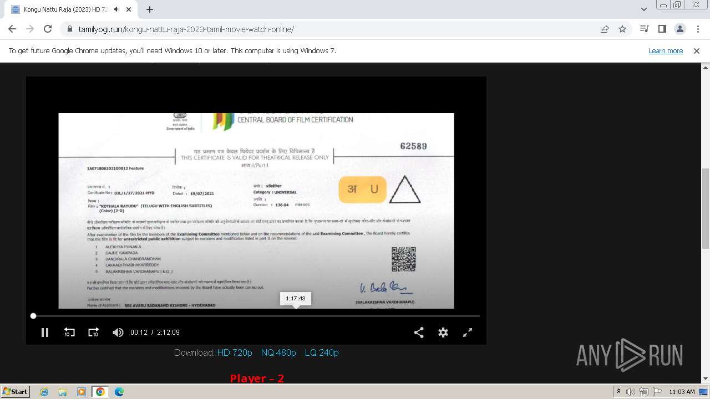Go back to previous page
The height and width of the screenshot is (399, 710).
point(12,29)
